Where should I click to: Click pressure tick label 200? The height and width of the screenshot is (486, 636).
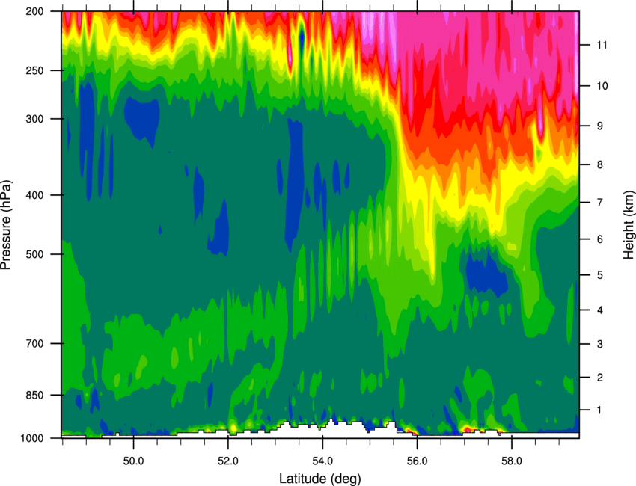[x=35, y=11]
